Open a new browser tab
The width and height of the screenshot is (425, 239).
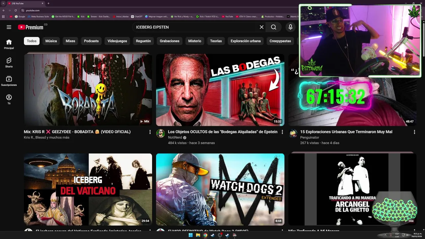pyautogui.click(x=48, y=3)
